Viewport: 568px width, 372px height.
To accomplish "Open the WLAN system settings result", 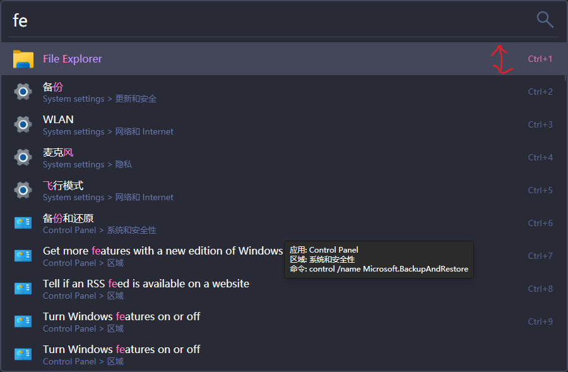I will click(x=283, y=124).
